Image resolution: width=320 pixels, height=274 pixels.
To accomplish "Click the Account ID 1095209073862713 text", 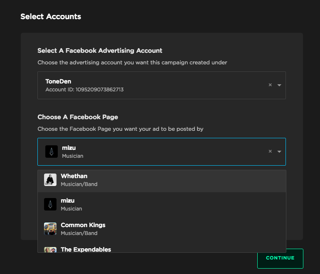I will point(84,90).
